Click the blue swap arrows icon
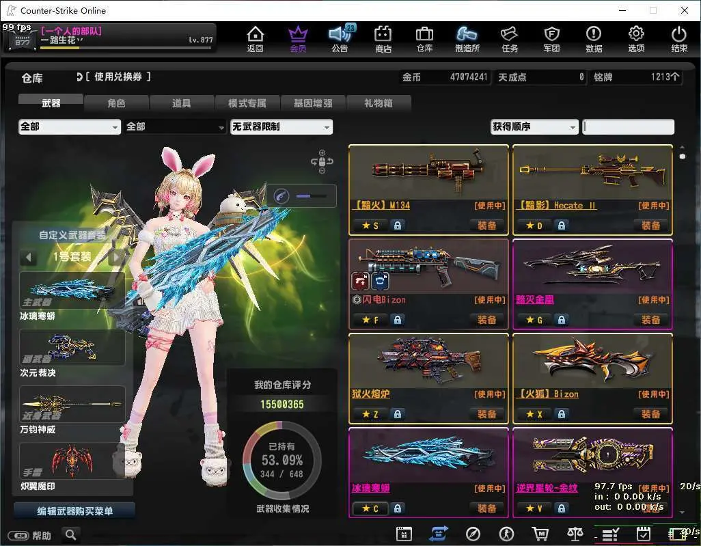 point(439,534)
